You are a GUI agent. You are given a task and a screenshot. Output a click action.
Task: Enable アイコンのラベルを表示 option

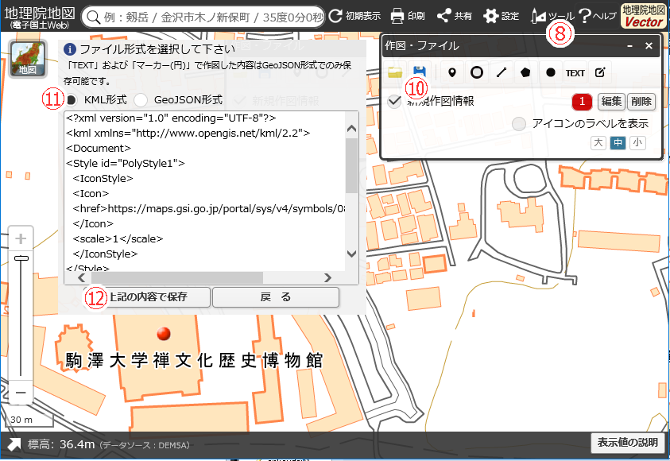pyautogui.click(x=519, y=123)
